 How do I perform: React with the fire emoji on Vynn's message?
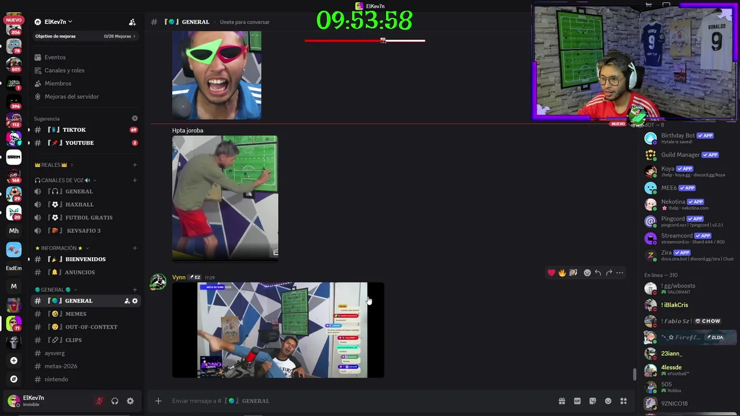pos(562,273)
